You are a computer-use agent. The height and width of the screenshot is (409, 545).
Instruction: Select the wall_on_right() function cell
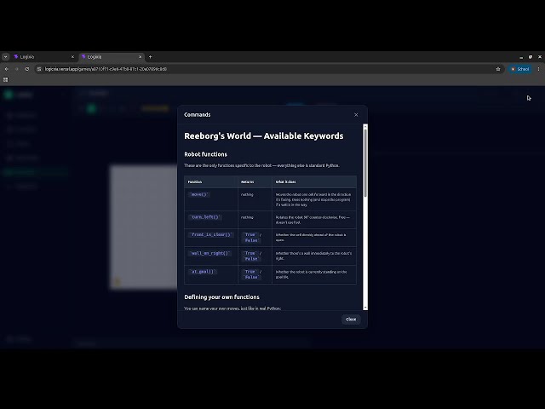coord(209,254)
